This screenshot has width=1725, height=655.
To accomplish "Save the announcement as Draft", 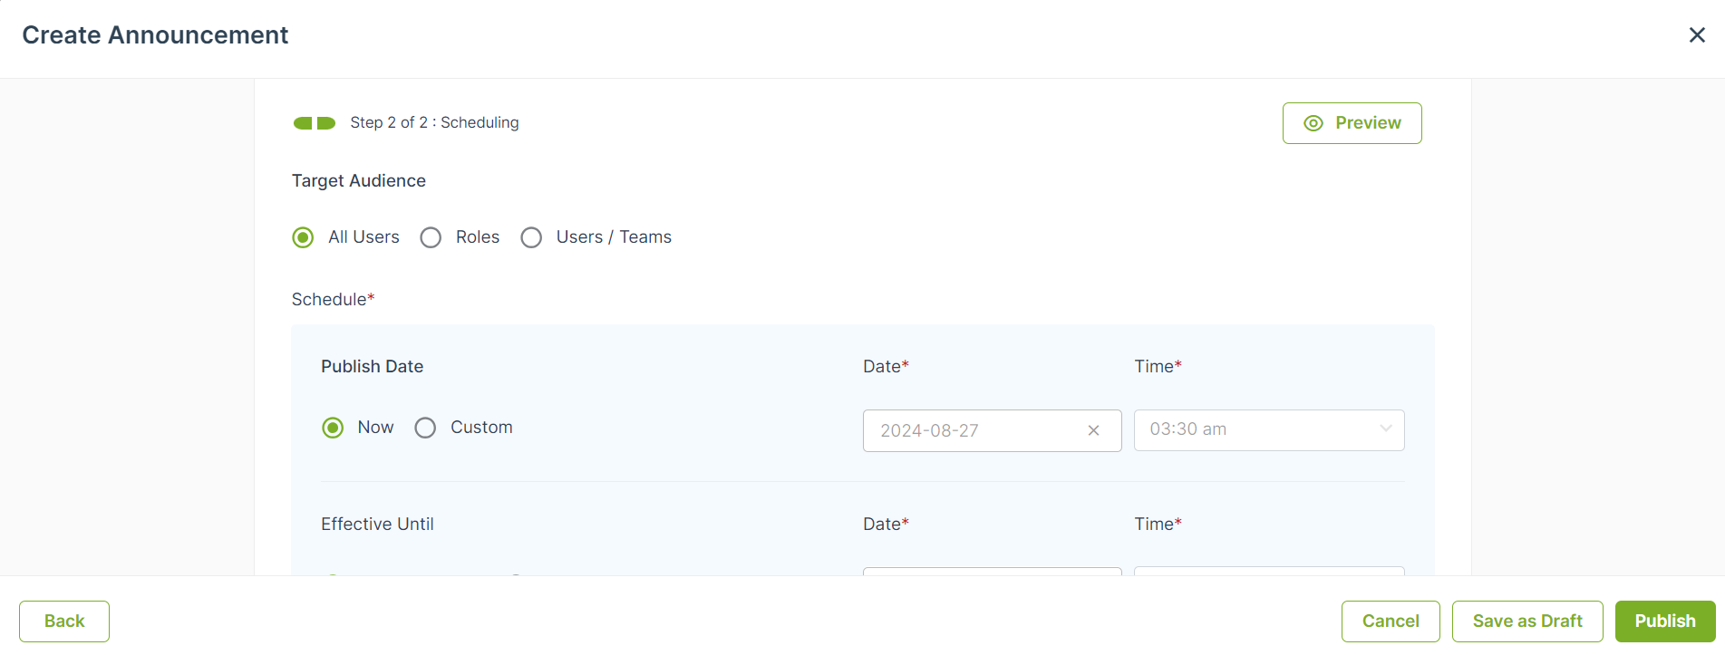I will tap(1527, 621).
